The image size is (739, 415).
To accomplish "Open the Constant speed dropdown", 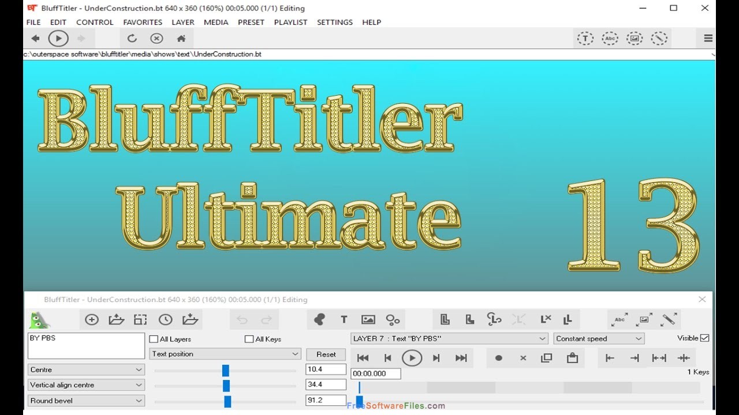I will [x=599, y=338].
